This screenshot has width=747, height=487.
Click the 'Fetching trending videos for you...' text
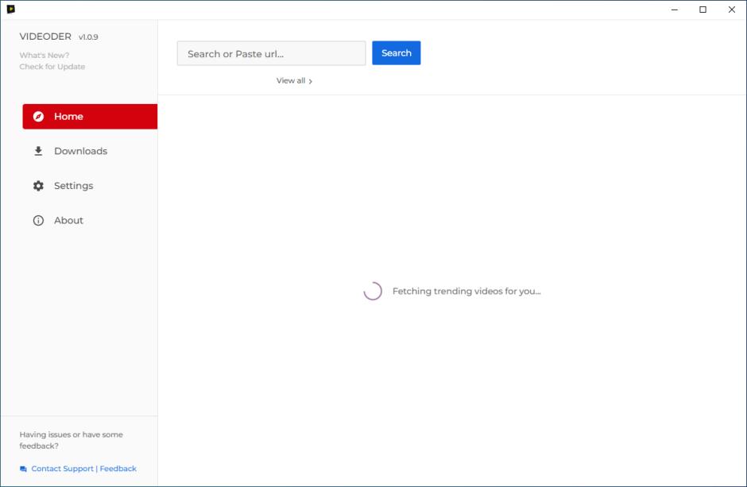[467, 292]
